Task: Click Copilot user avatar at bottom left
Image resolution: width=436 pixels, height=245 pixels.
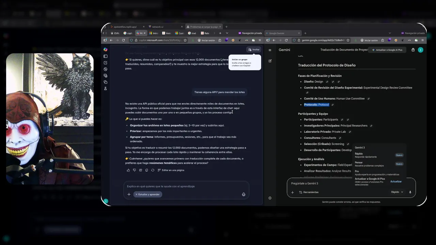Action: click(106, 201)
